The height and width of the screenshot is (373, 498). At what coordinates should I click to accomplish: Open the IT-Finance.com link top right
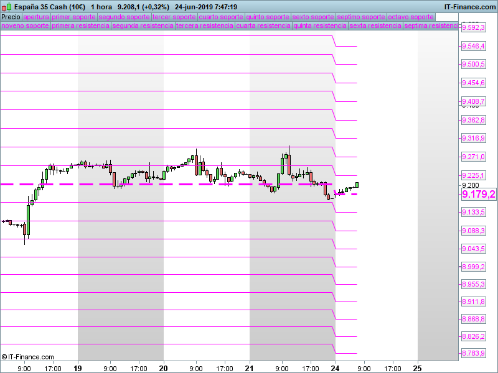tap(470, 7)
